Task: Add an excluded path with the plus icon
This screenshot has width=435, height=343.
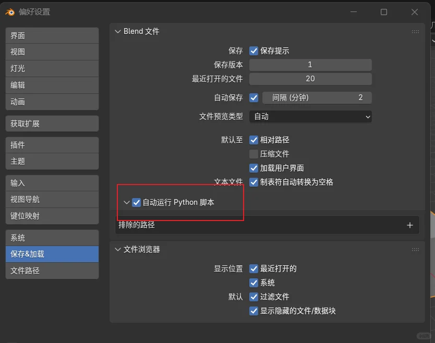Action: coord(410,225)
